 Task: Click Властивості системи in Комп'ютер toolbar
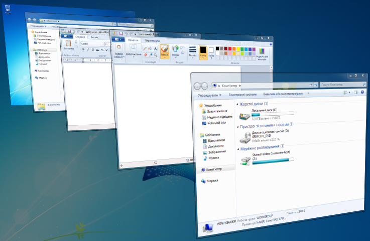[x=242, y=95]
